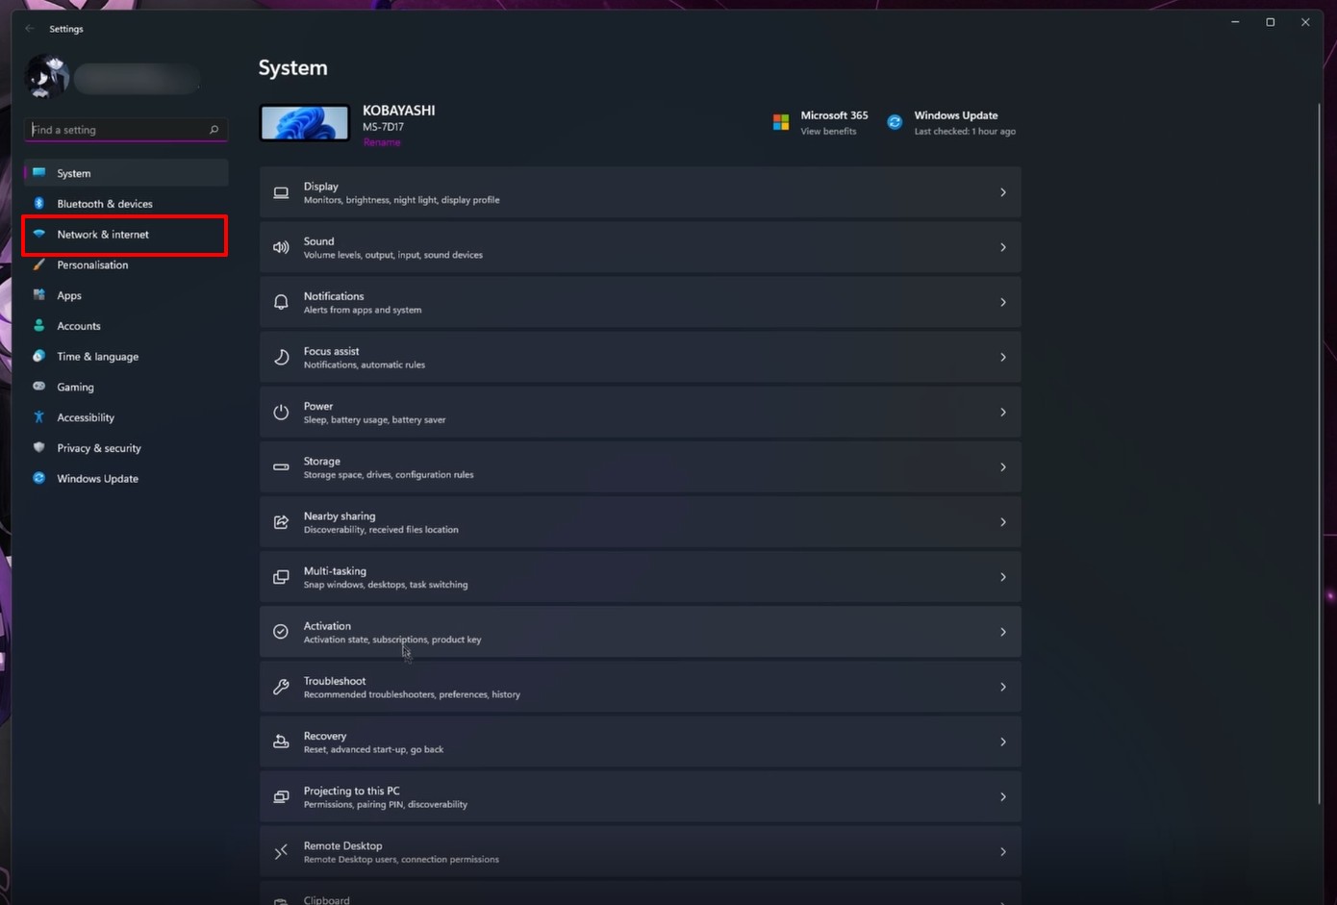Click the Activation checkmark icon
Screen dimensions: 1337x905
pyautogui.click(x=281, y=632)
